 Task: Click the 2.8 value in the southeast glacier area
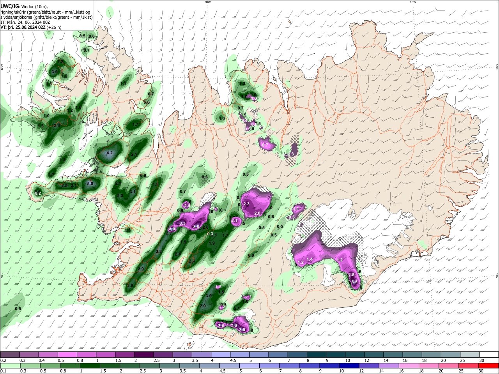[351, 275]
